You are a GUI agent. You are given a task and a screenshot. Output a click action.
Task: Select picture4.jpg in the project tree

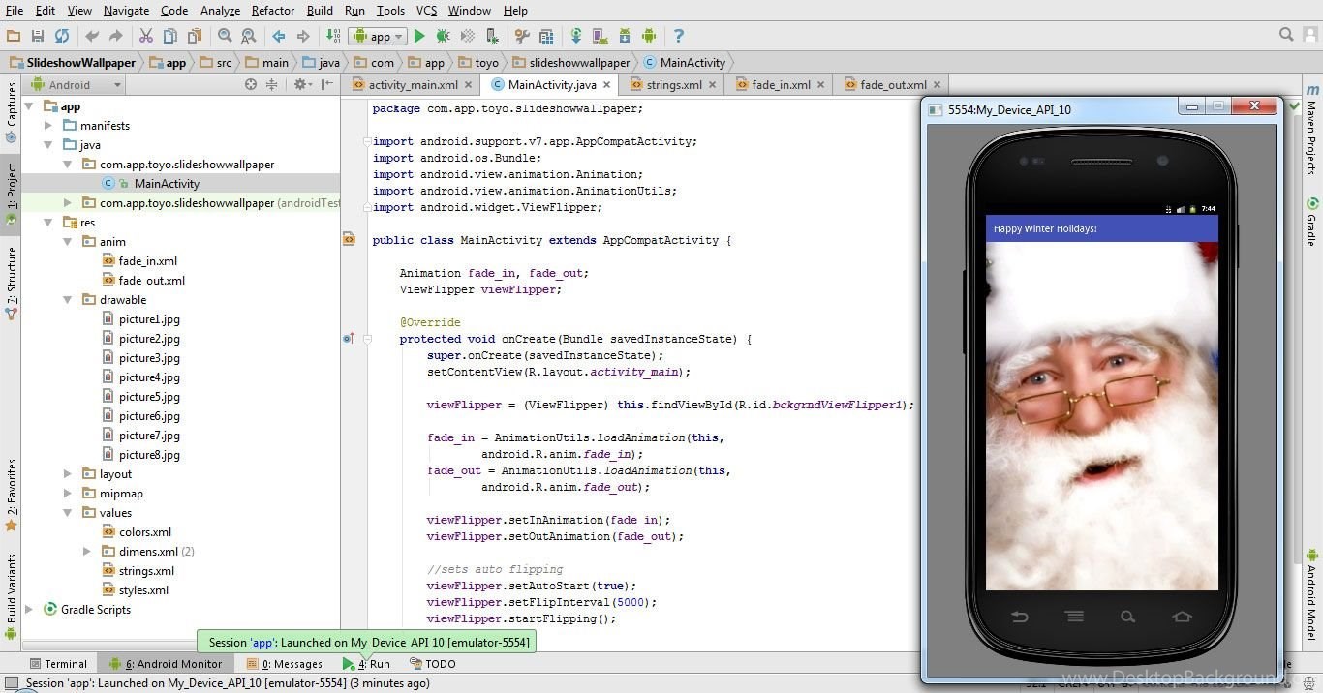(149, 377)
